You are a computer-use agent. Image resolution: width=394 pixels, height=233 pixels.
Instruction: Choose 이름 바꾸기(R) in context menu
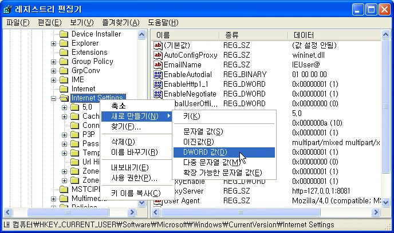click(136, 152)
